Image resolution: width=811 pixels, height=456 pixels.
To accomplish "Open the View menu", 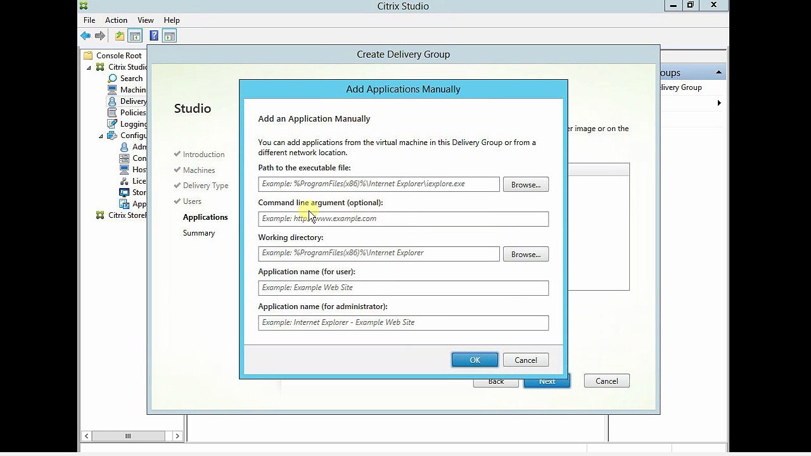I will click(146, 20).
